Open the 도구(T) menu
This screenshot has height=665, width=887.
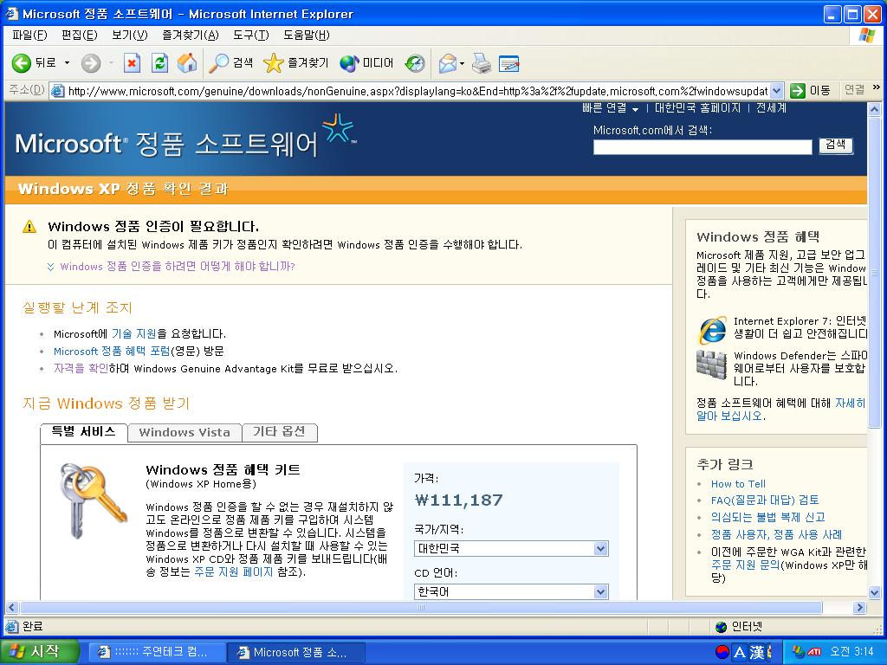[251, 35]
